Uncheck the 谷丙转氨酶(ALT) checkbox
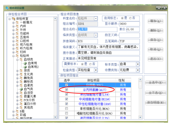The height and width of the screenshot is (125, 170). point(67,90)
